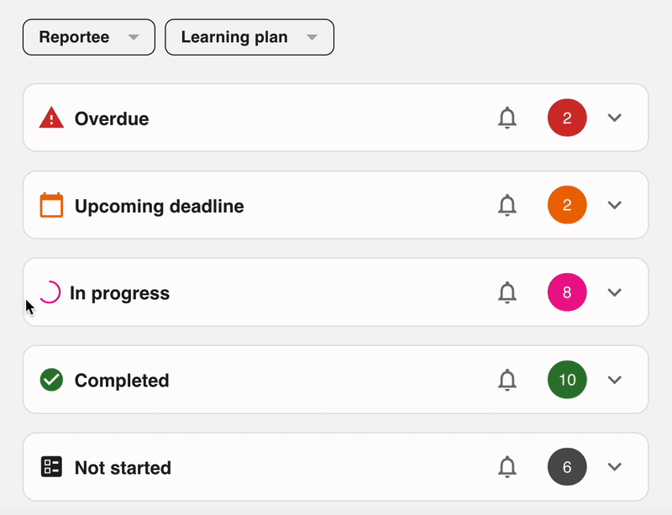Expand the Overdue section chevron

[x=615, y=118]
